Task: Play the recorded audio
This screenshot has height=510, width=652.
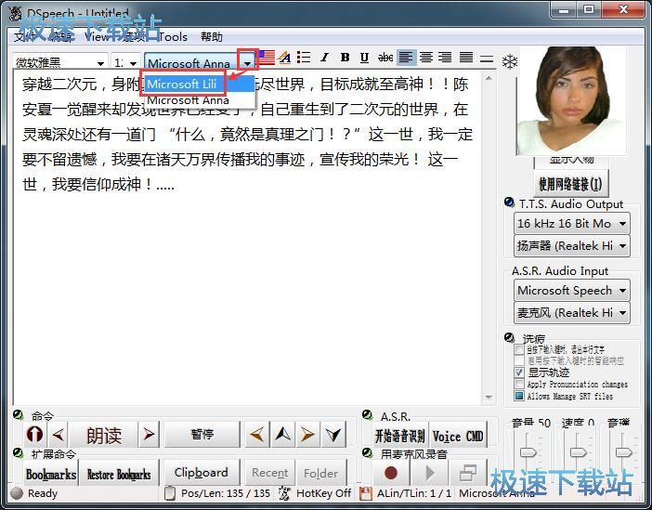Action: pyautogui.click(x=429, y=473)
